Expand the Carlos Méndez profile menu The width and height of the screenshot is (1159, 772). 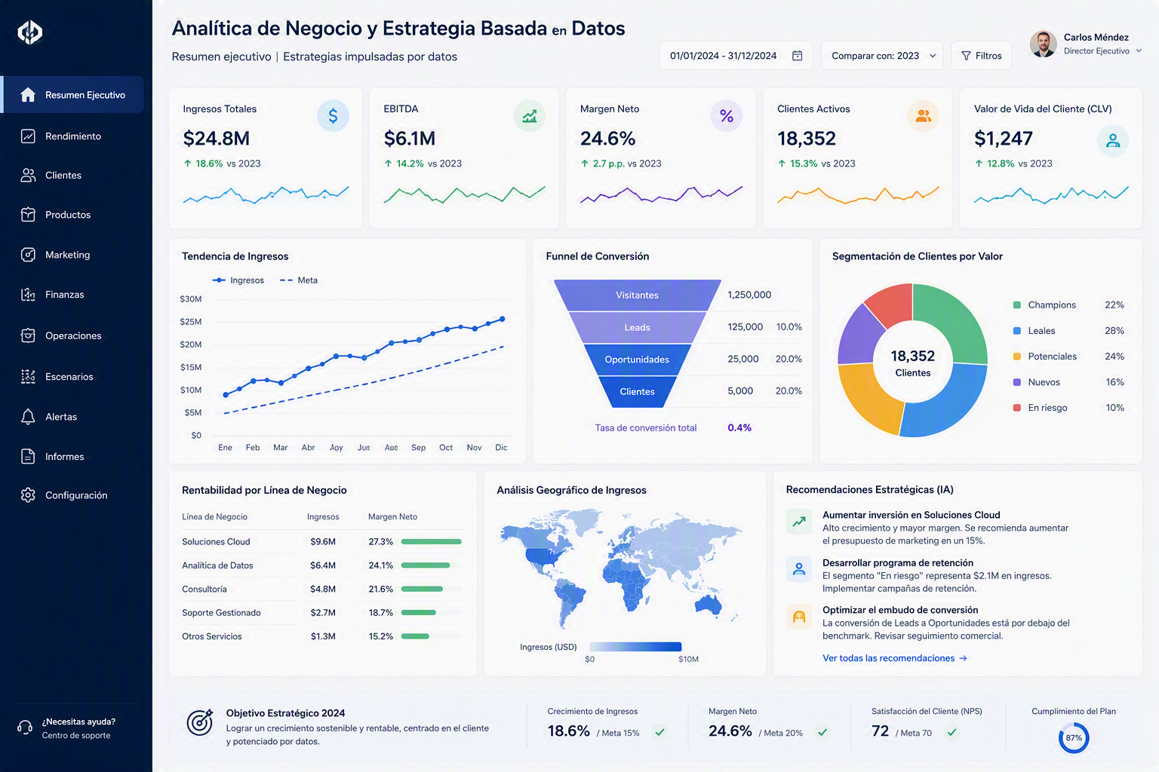(x=1086, y=44)
